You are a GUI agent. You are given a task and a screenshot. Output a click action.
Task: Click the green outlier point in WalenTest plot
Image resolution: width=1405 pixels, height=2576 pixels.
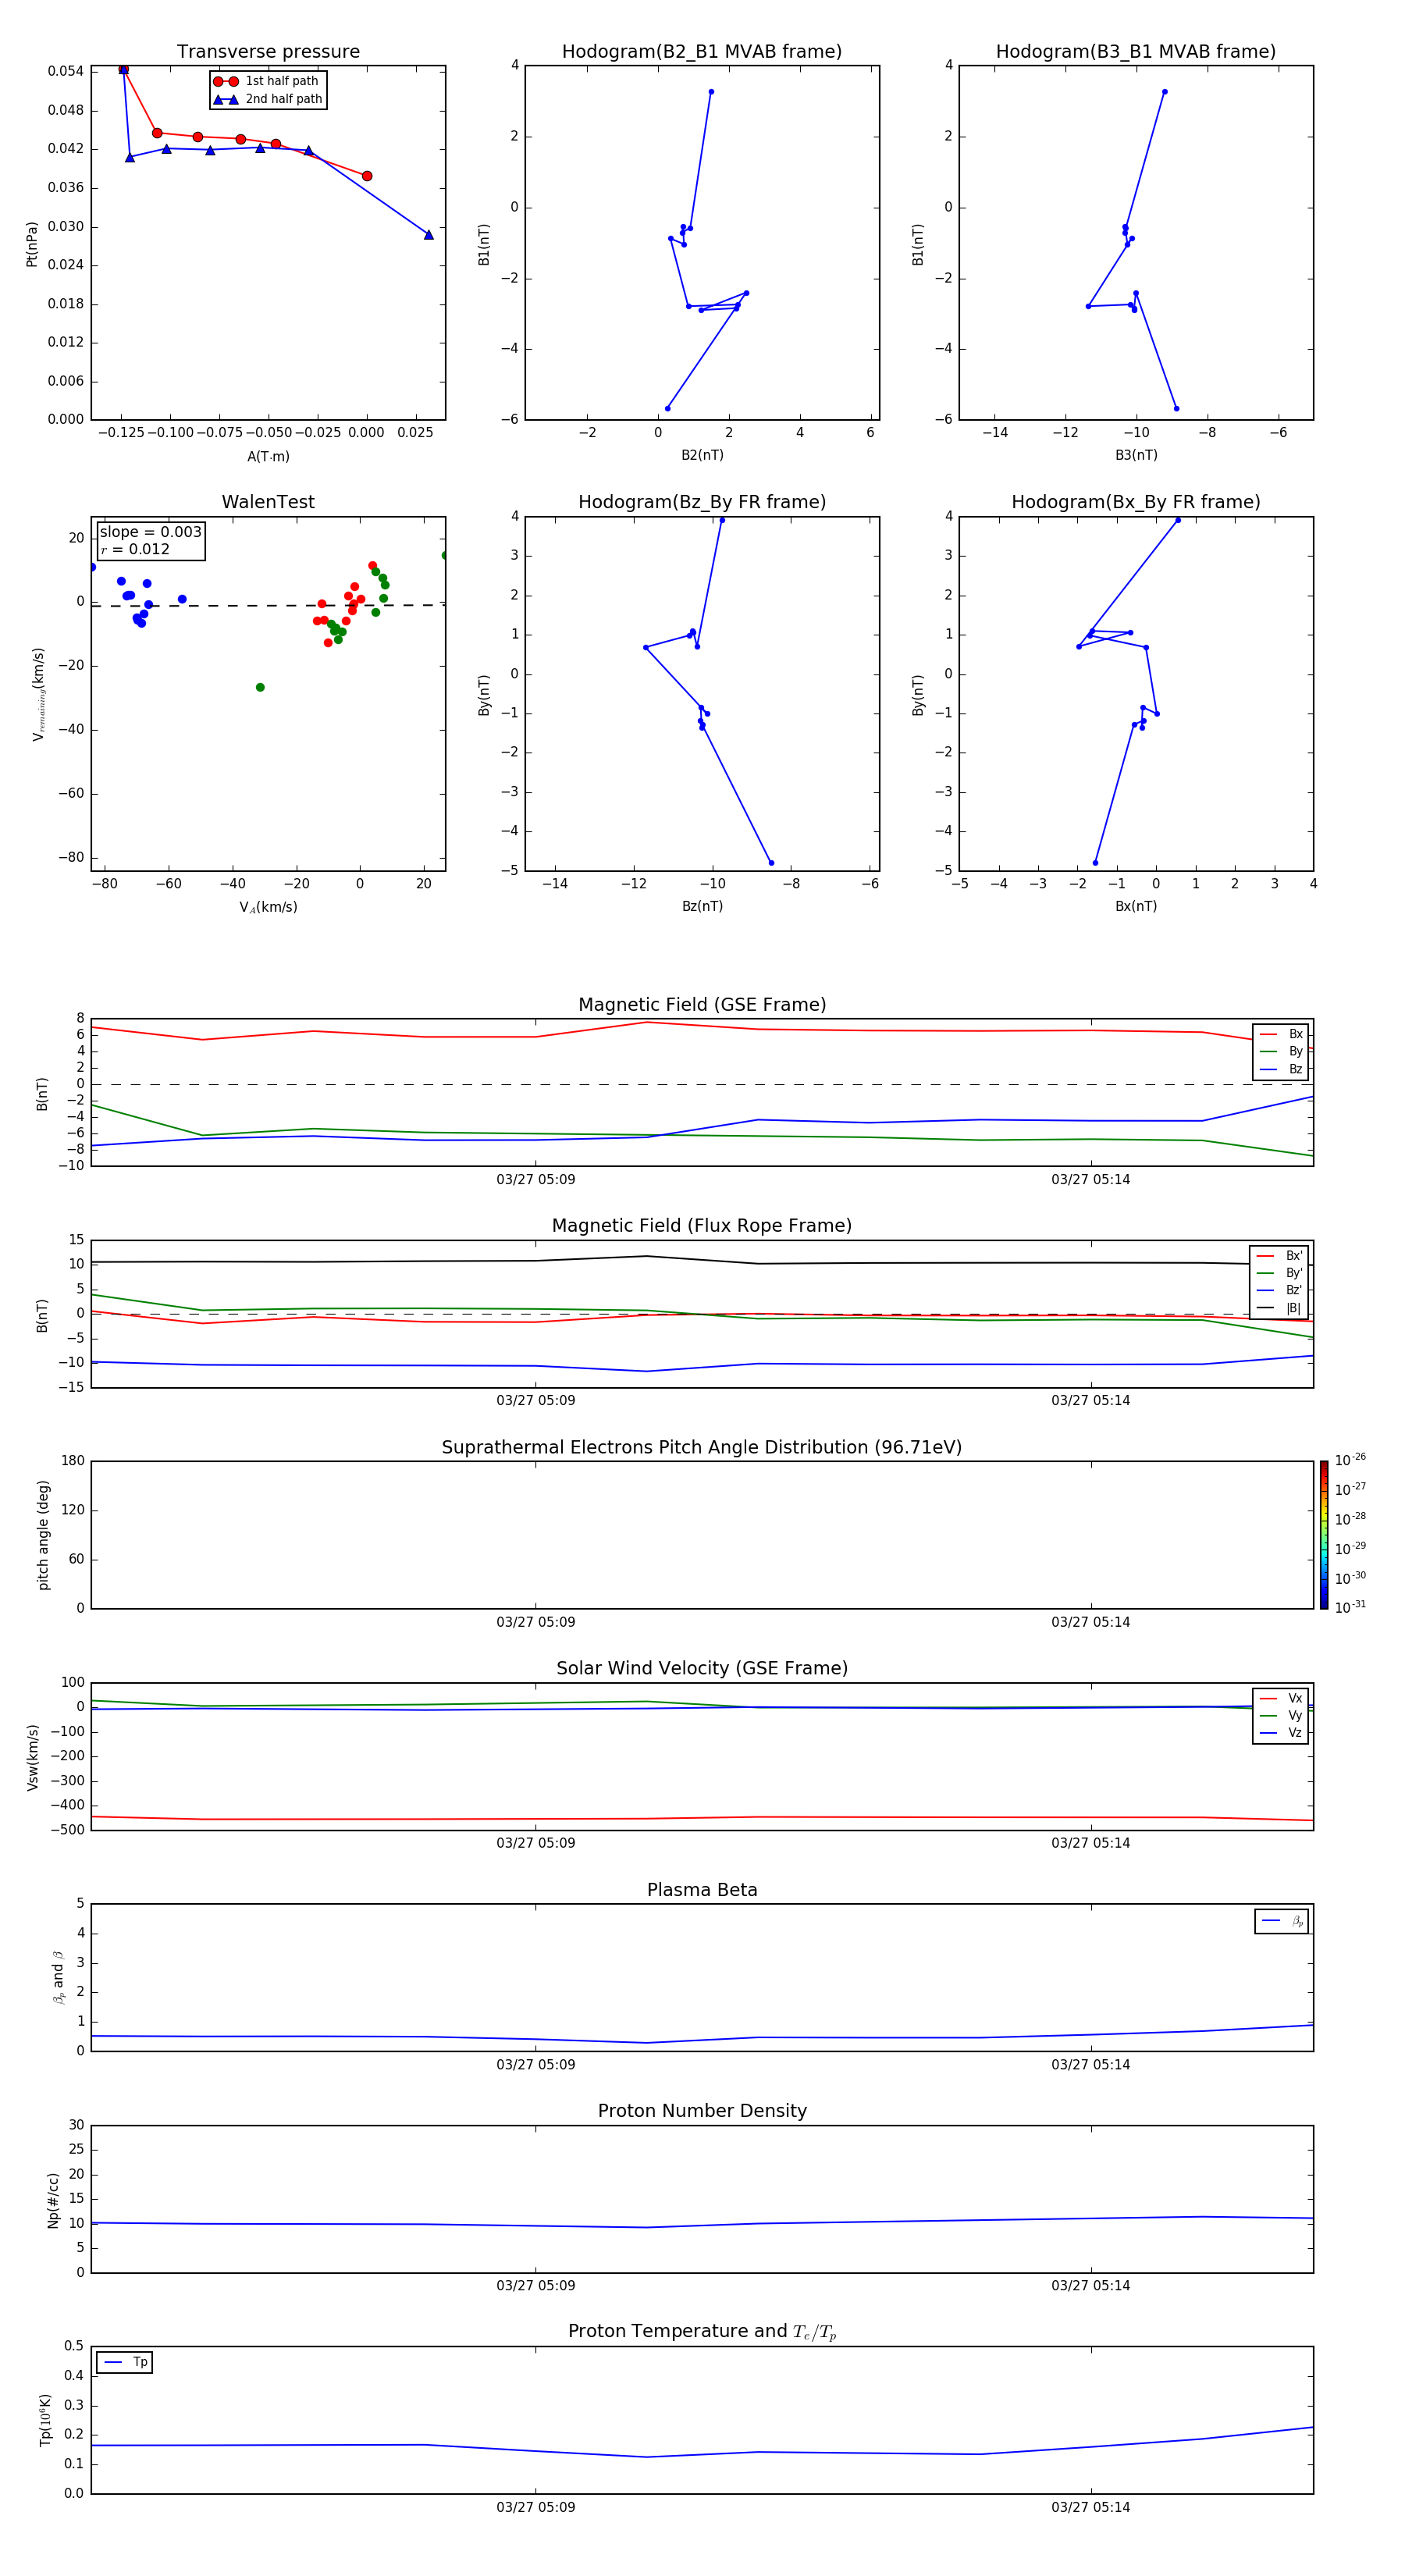click(x=260, y=687)
